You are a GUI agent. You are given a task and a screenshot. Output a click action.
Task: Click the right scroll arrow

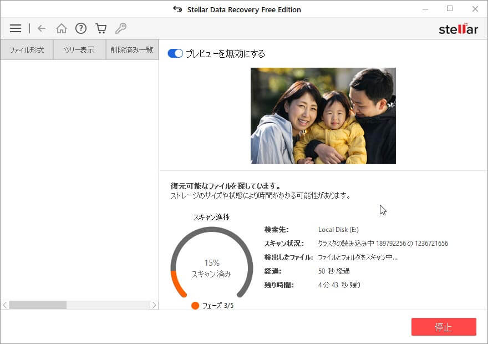[x=154, y=305]
